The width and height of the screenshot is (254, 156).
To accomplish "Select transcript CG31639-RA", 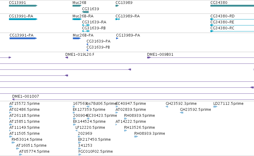I will coord(86,25).
